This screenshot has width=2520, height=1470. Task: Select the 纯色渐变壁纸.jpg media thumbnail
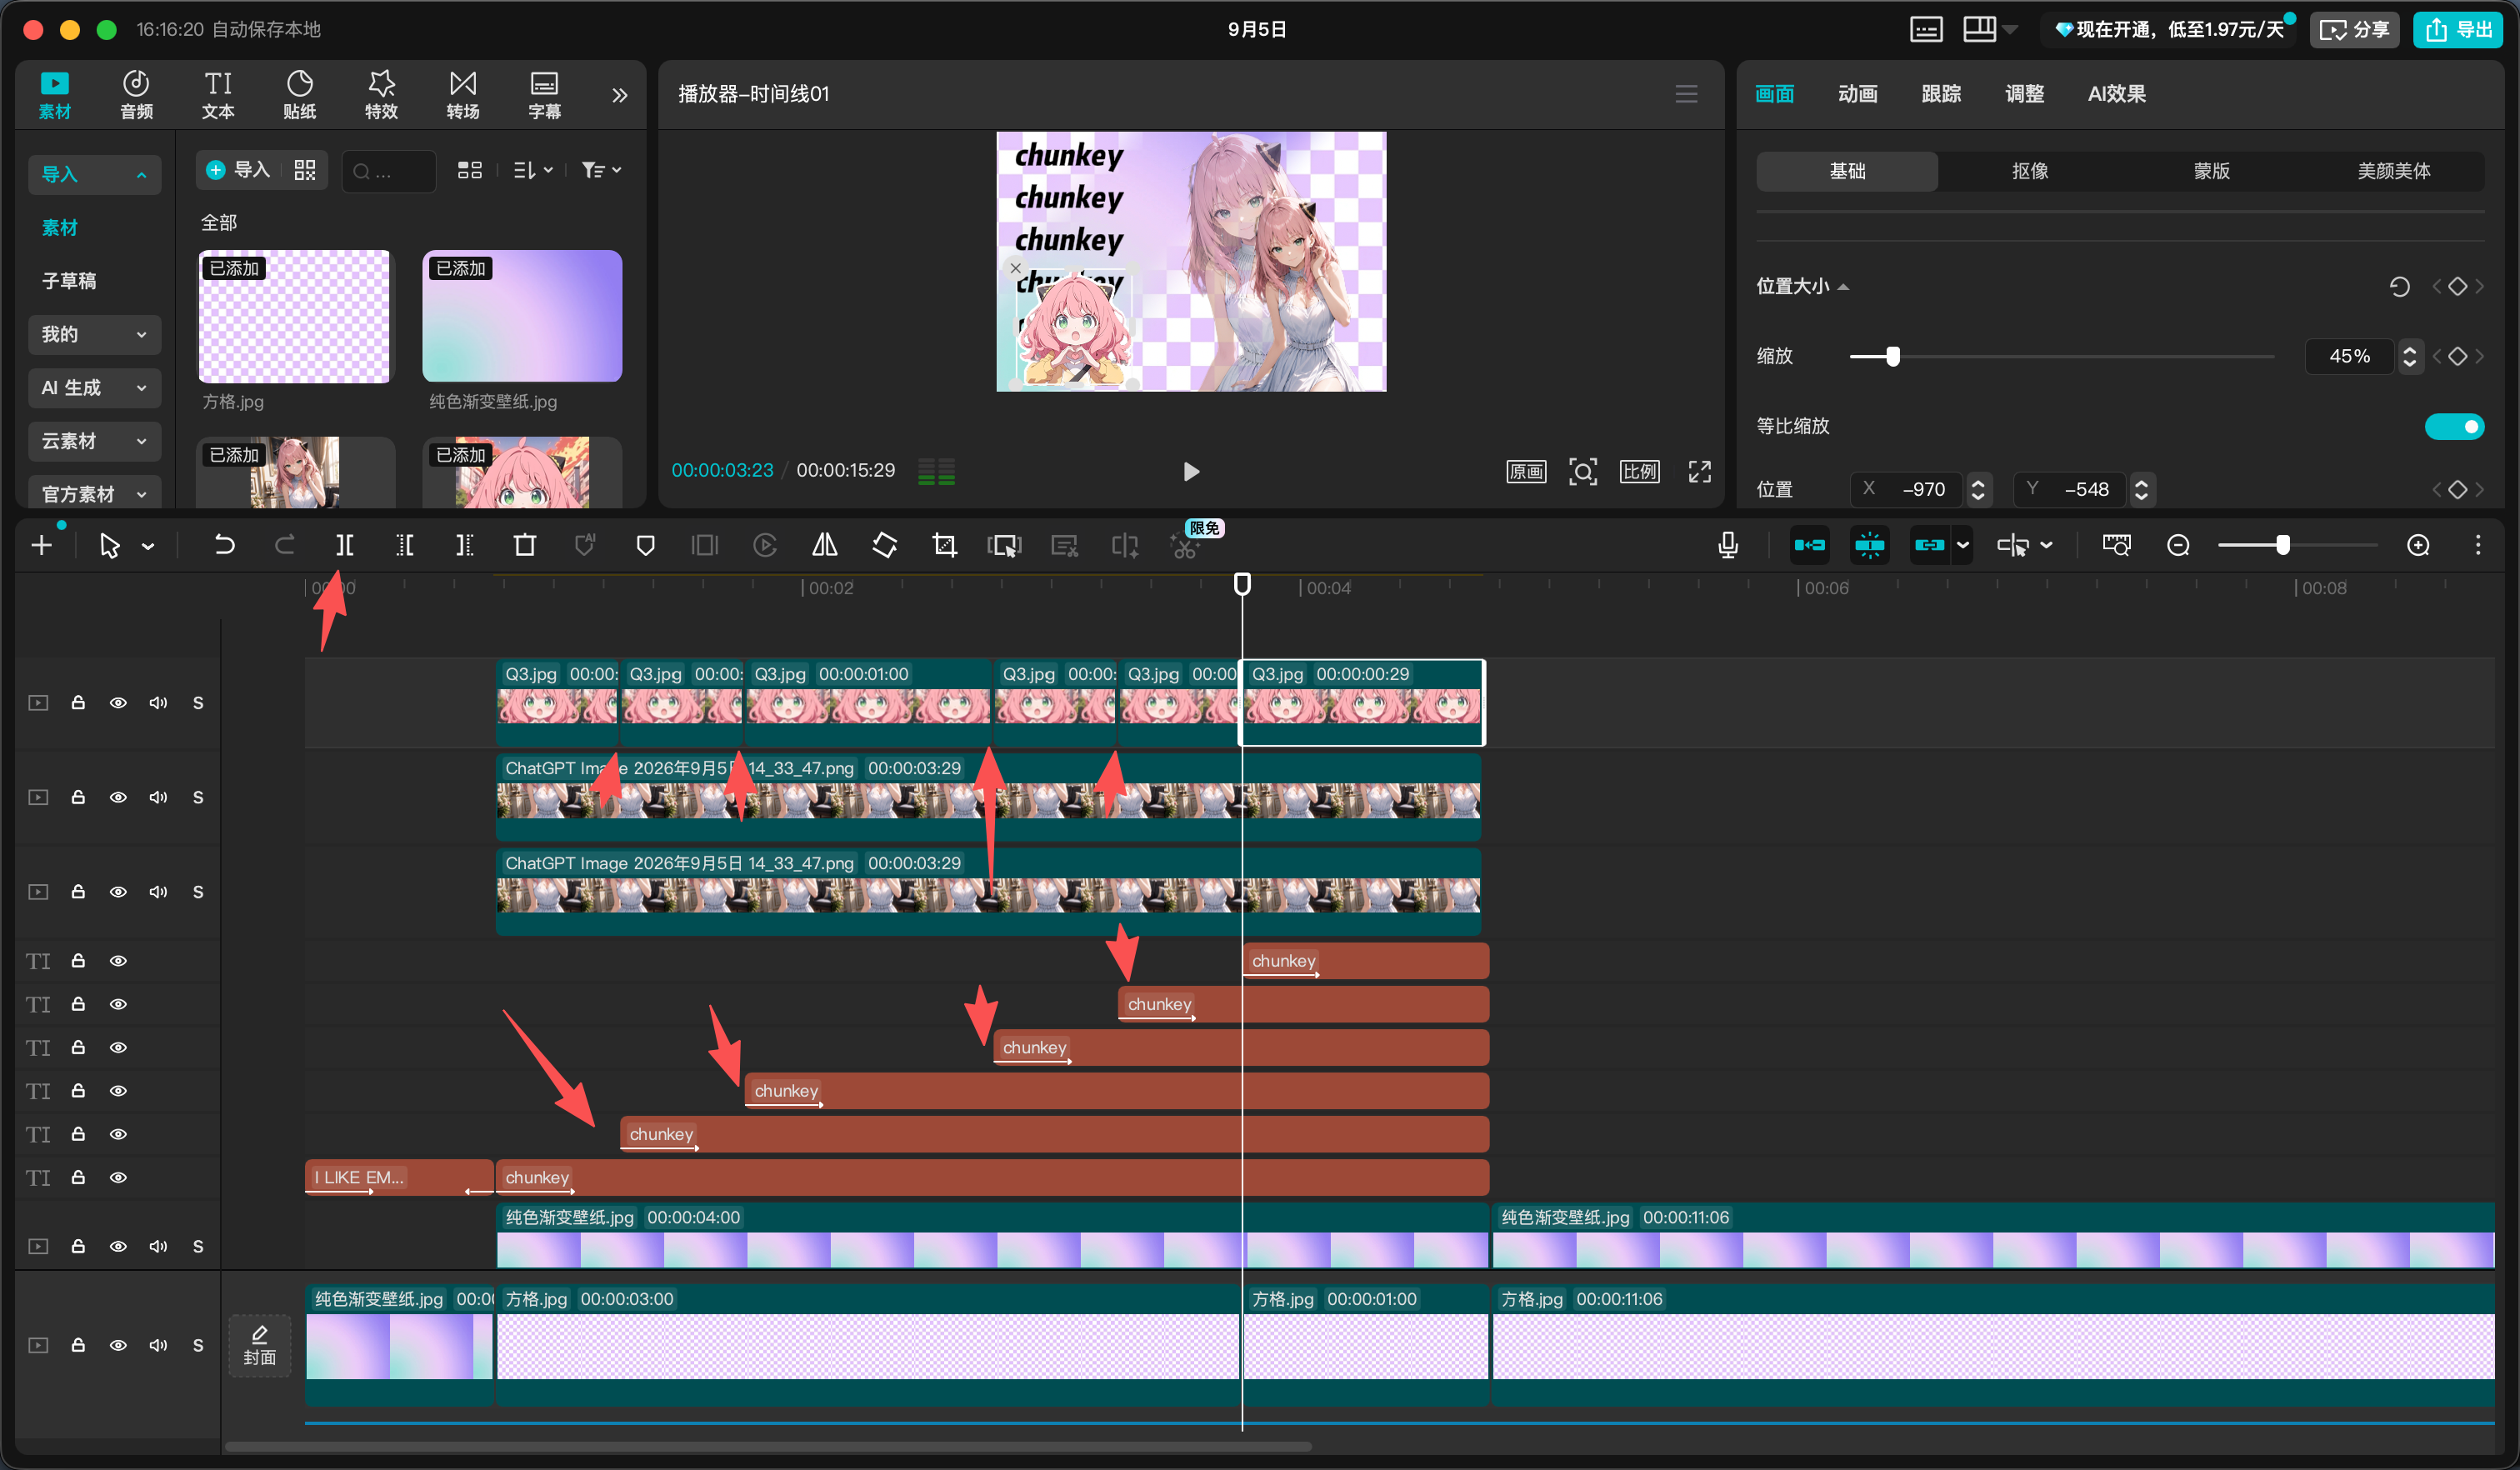522,316
